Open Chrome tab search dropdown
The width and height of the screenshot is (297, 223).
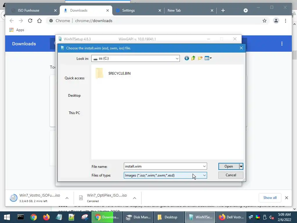click(x=245, y=10)
